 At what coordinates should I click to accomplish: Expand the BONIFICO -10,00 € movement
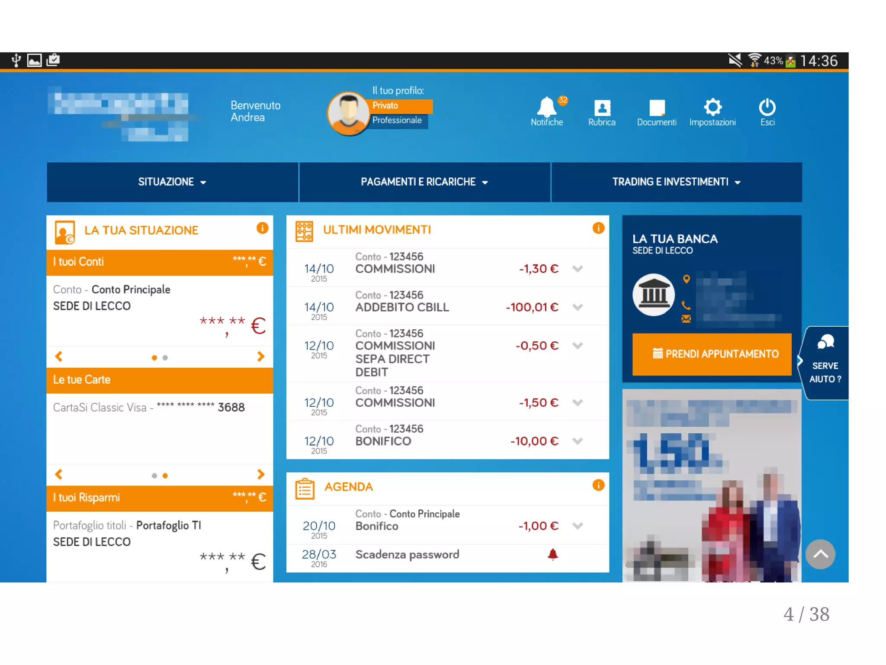coord(578,441)
